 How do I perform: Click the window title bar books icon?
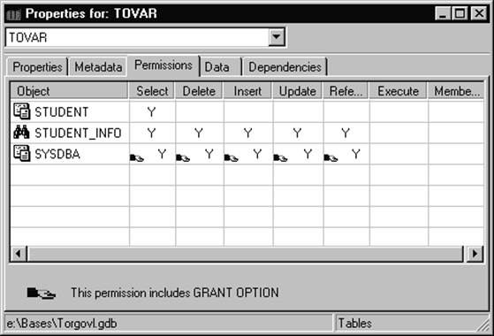click(13, 14)
